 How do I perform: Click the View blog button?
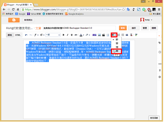point(28,20)
